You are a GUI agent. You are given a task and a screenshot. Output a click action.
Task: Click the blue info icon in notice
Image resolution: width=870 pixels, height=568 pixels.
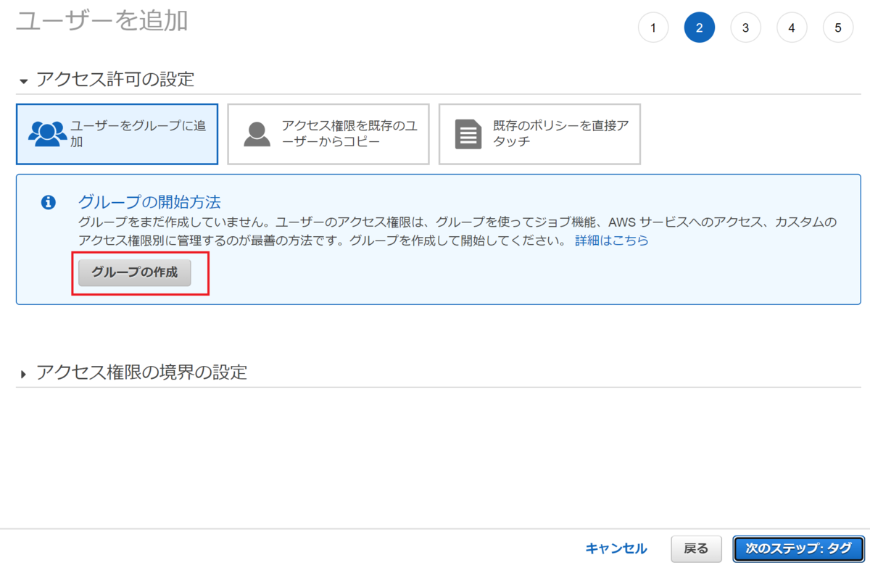click(x=49, y=202)
